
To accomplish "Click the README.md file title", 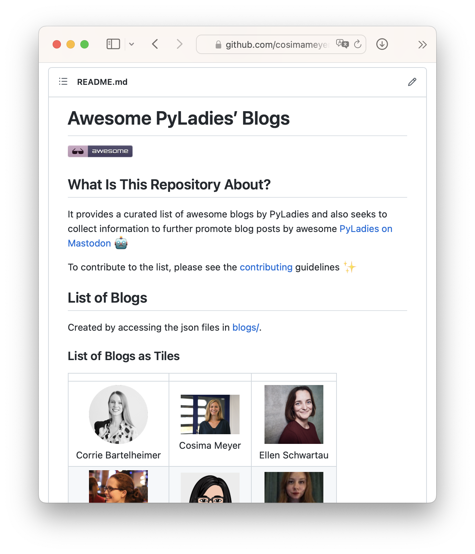I will tap(102, 82).
